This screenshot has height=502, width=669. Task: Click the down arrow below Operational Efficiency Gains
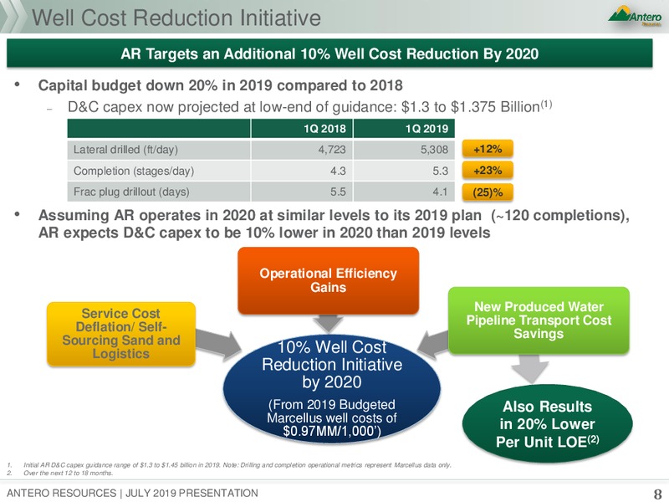coord(328,324)
